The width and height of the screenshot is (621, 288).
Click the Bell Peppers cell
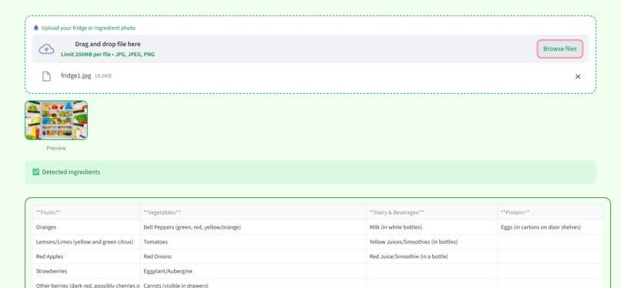pyautogui.click(x=253, y=227)
